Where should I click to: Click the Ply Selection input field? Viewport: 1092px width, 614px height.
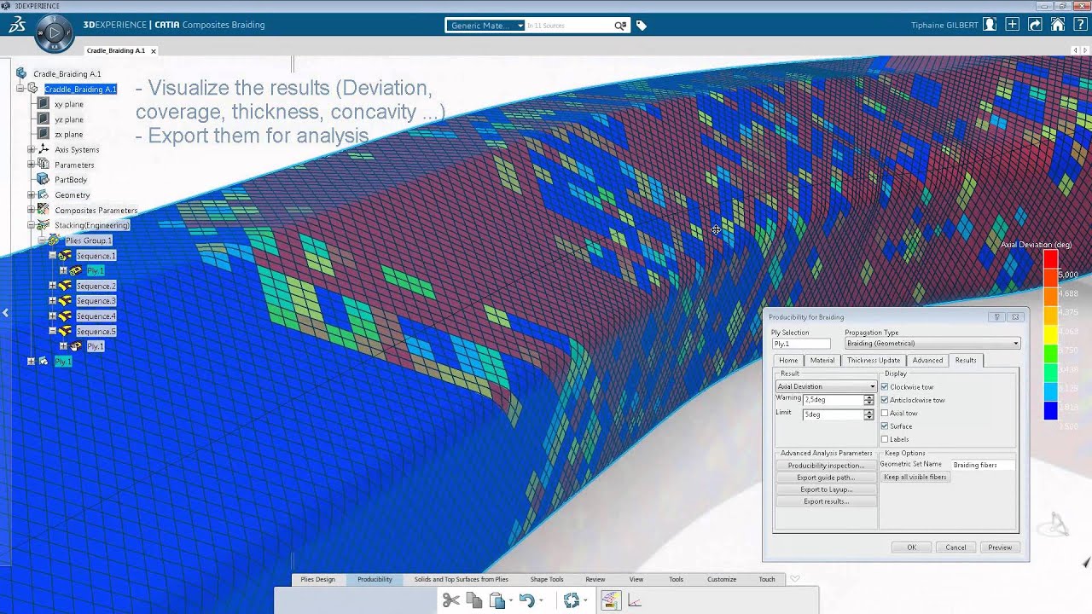801,344
